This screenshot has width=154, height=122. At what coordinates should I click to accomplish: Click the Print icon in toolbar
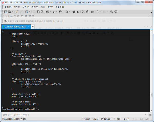pos(48,12)
